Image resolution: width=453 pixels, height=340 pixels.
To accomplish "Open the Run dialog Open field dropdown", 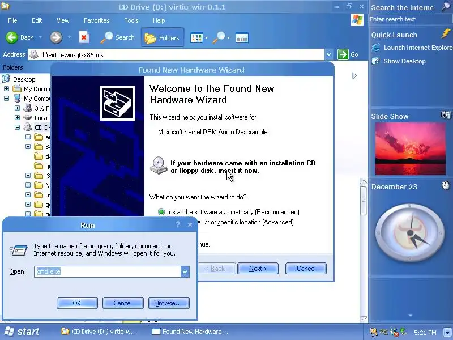I will [185, 271].
